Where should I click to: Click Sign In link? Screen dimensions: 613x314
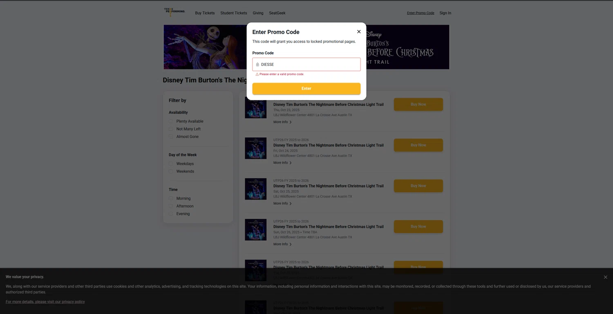[x=445, y=13]
